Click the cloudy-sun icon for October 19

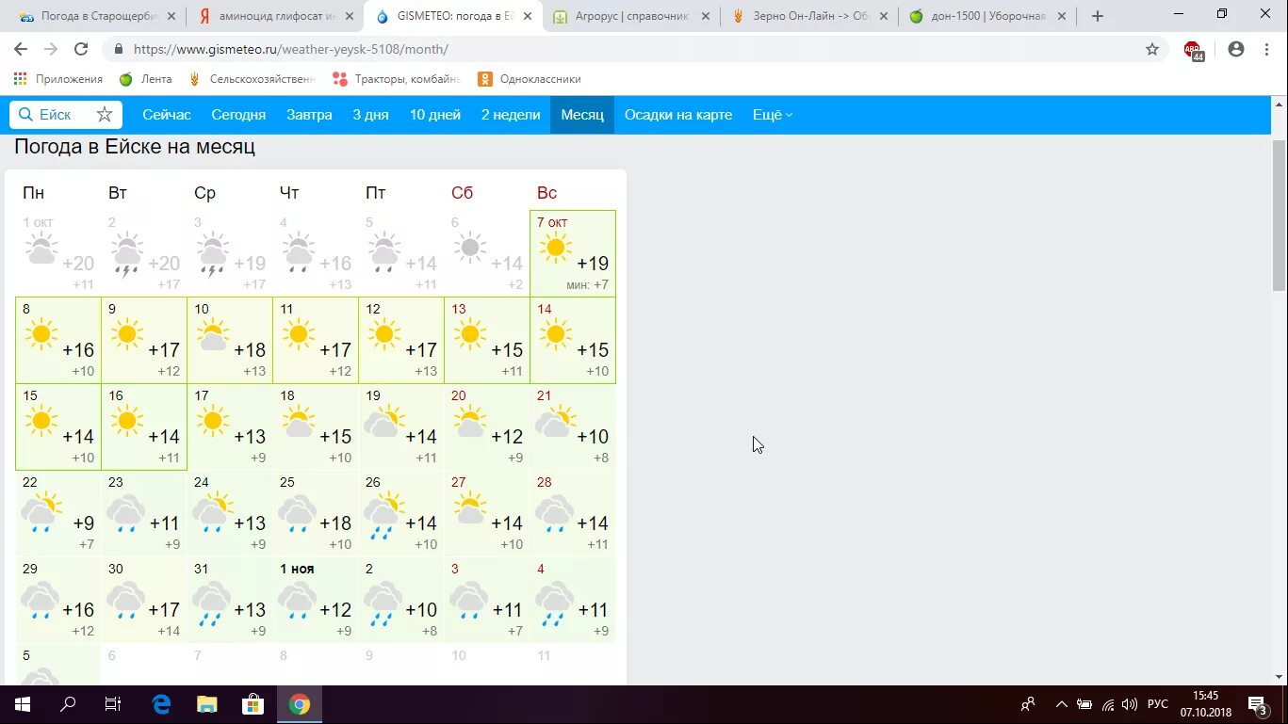click(x=383, y=422)
